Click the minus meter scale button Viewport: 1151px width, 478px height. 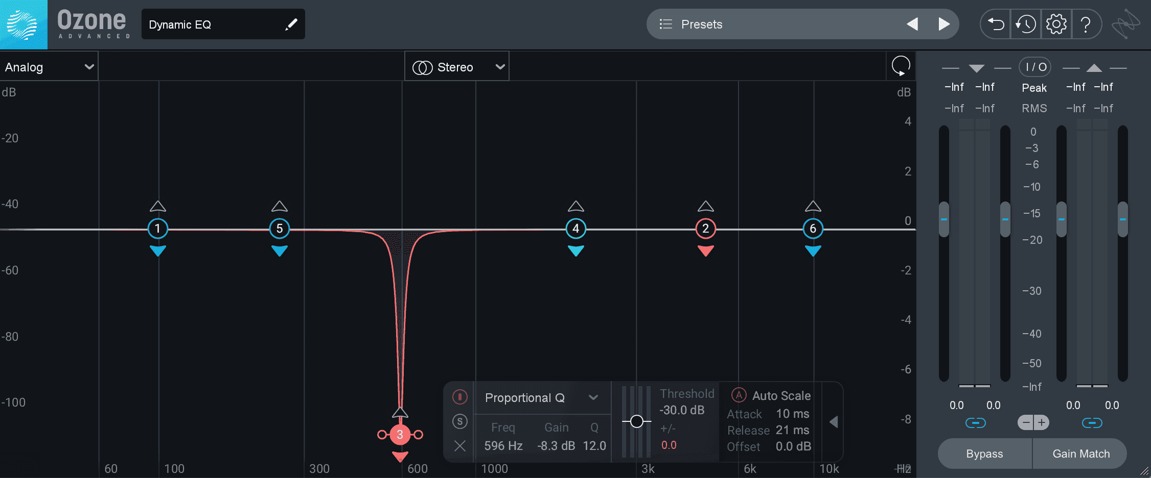[1026, 422]
